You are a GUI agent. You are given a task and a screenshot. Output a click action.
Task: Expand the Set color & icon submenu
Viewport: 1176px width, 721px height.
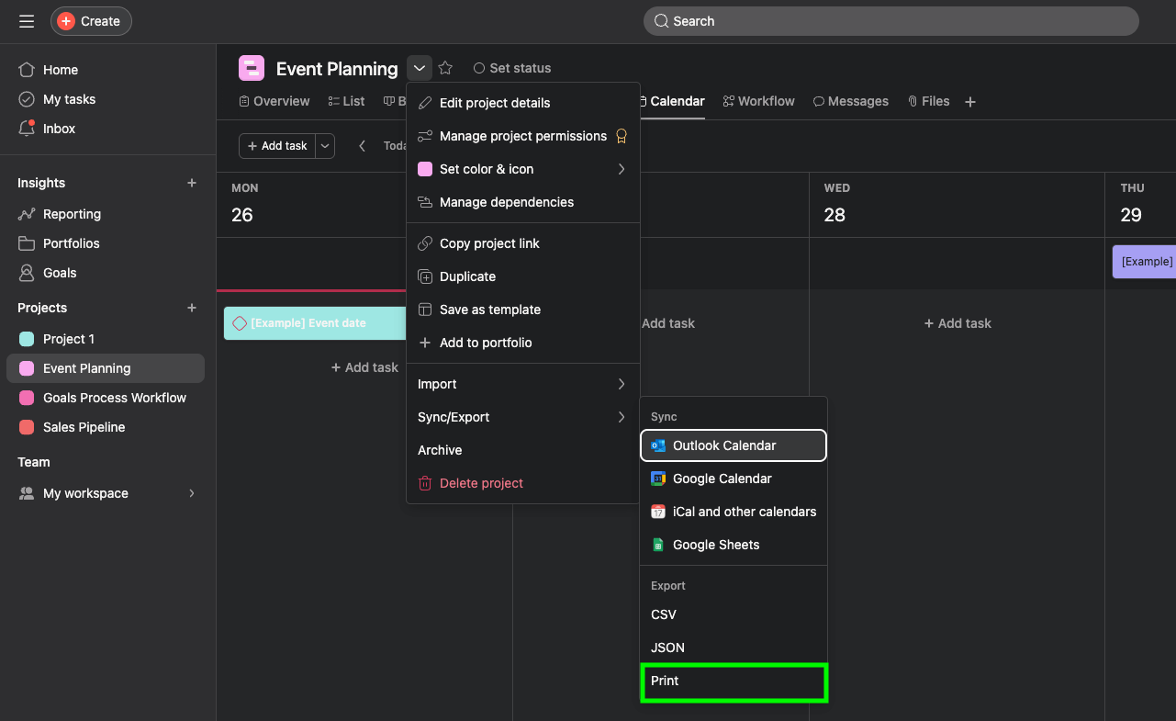(487, 168)
